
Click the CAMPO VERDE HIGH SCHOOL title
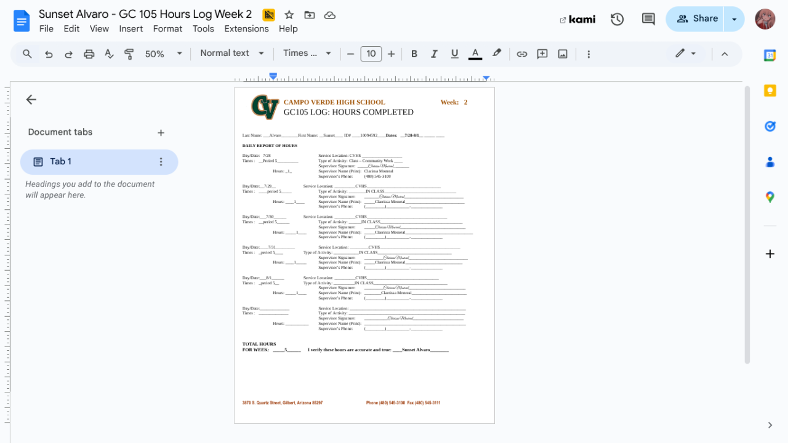pos(334,102)
